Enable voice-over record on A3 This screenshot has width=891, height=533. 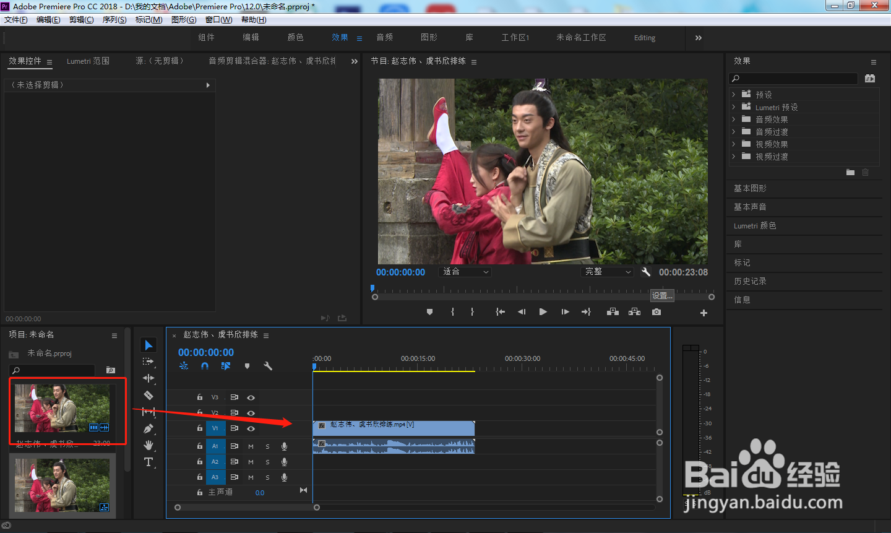(284, 477)
